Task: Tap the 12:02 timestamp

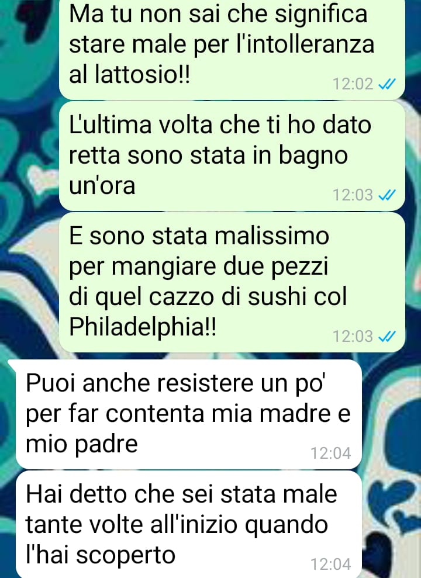Action: click(353, 84)
